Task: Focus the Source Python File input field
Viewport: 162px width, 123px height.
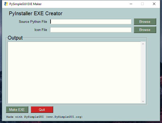Action: pyautogui.click(x=91, y=22)
